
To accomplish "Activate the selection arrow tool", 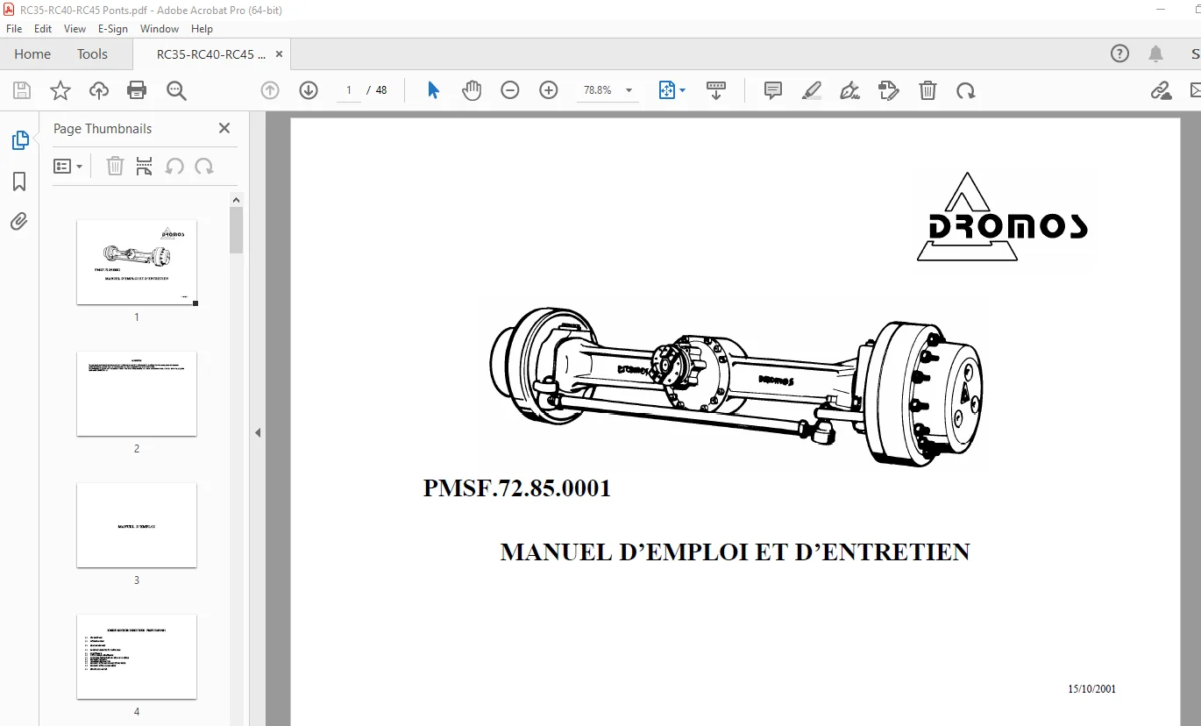I will point(433,90).
